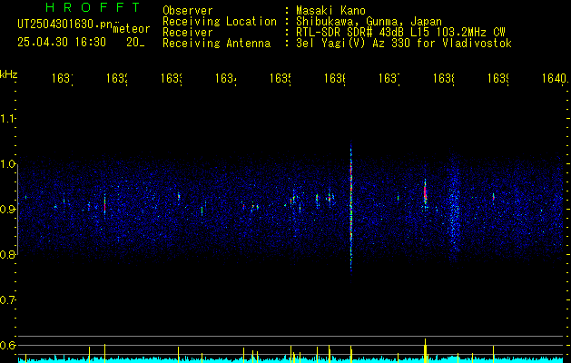Click the grey frequency range bar beside the 0.9 label

pos(17,210)
